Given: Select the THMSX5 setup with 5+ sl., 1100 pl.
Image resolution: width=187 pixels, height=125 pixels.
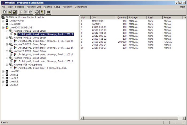Looking at the screenshot, I should click(45, 61).
